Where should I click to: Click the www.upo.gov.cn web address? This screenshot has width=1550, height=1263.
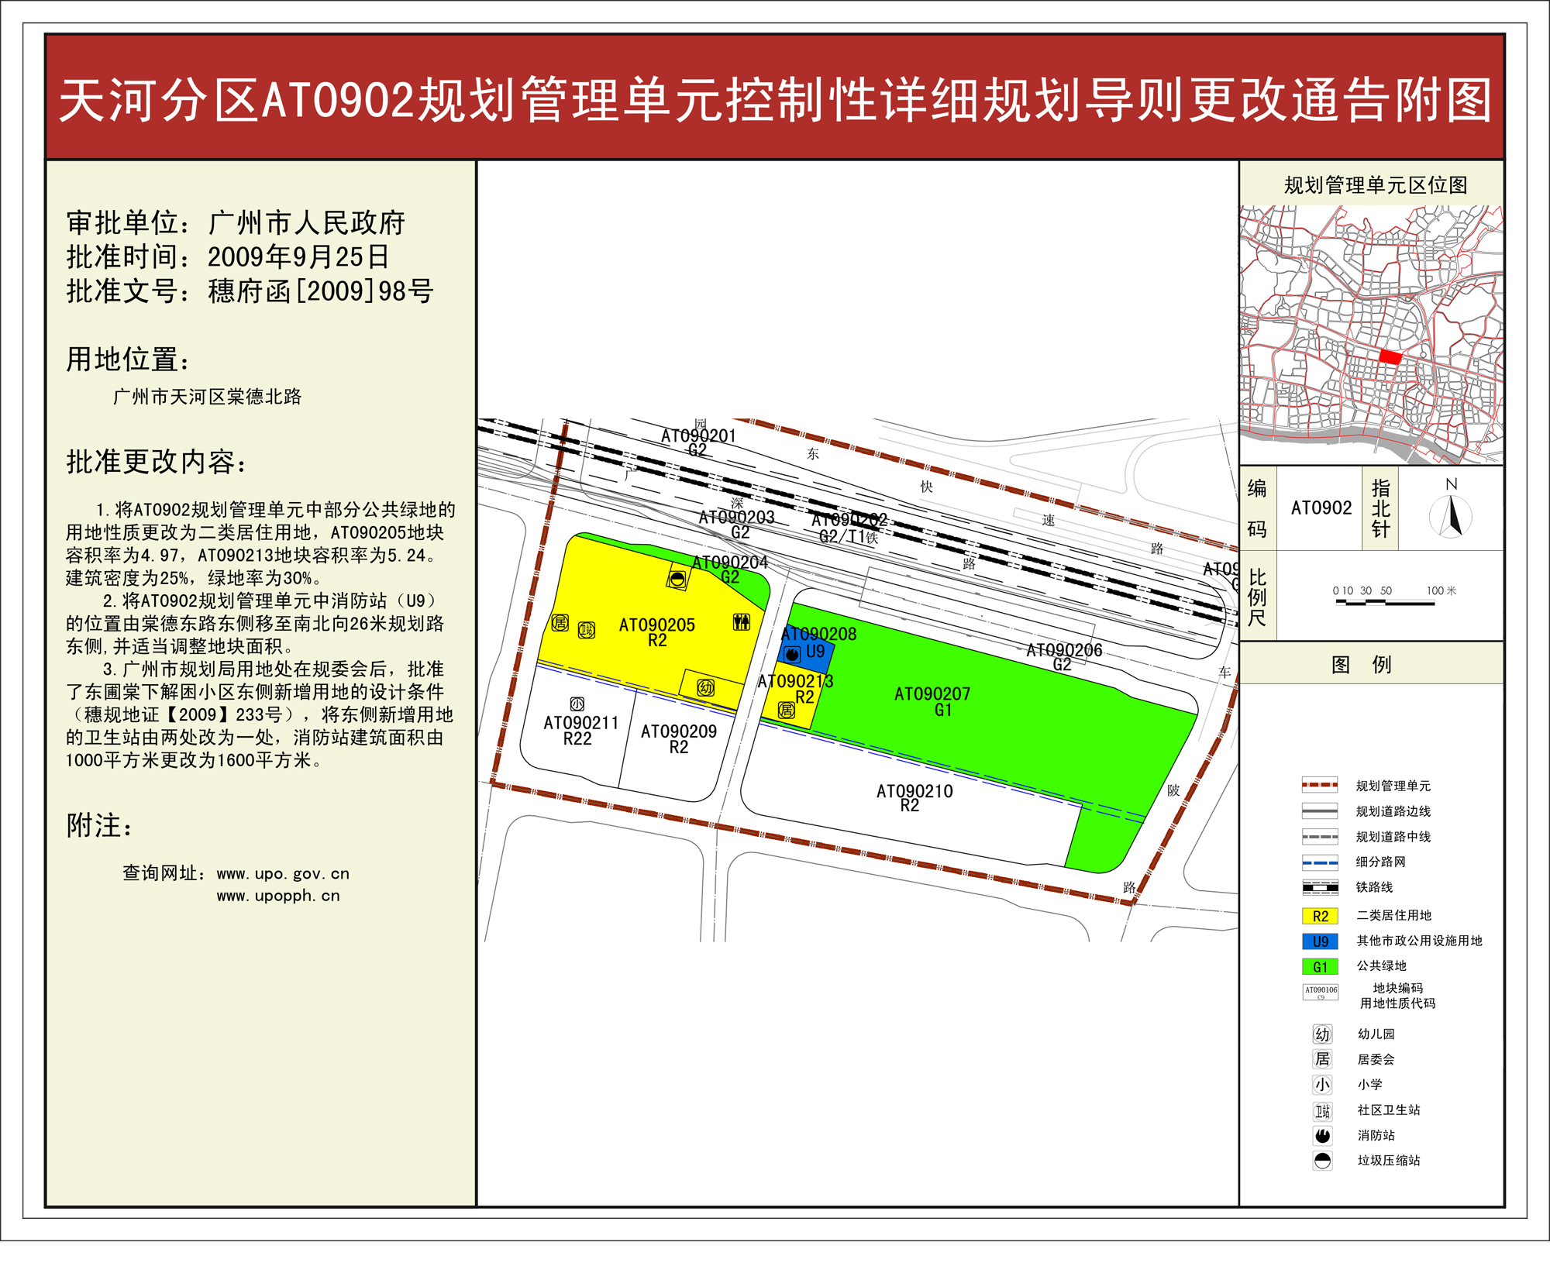pyautogui.click(x=283, y=874)
